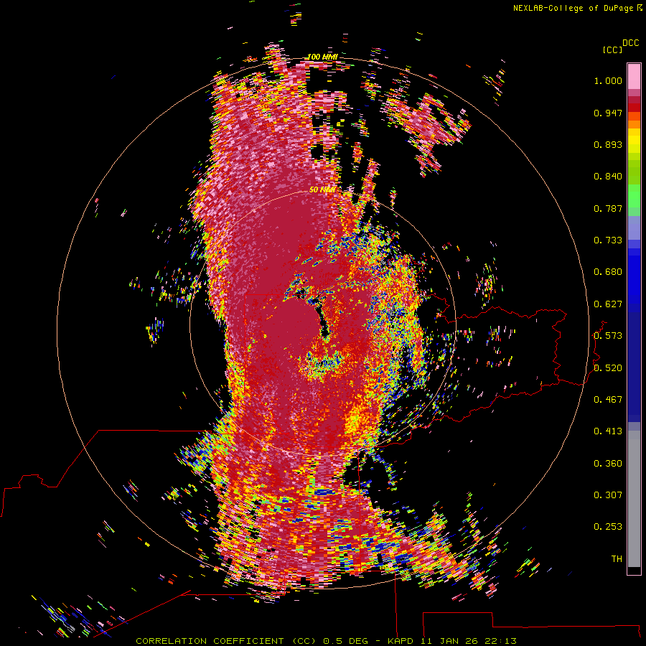Click the 11 JAN 26 date text
This screenshot has width=646, height=646.
pos(449,641)
